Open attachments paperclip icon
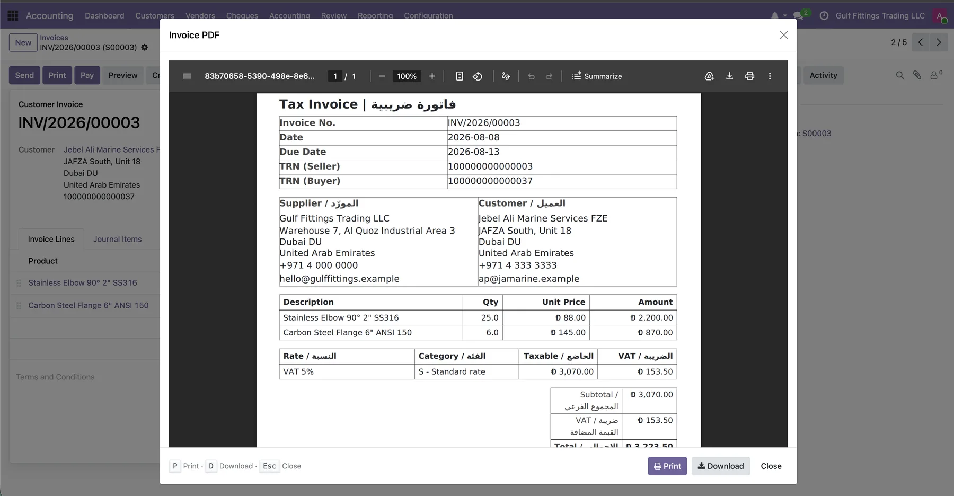The width and height of the screenshot is (954, 496). point(916,75)
